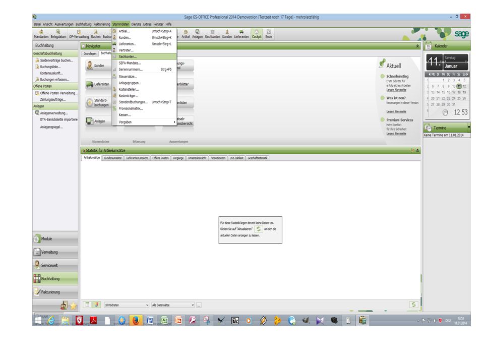Expand the Vorgaben submenu
This screenshot has height=363, width=484.
(x=145, y=122)
